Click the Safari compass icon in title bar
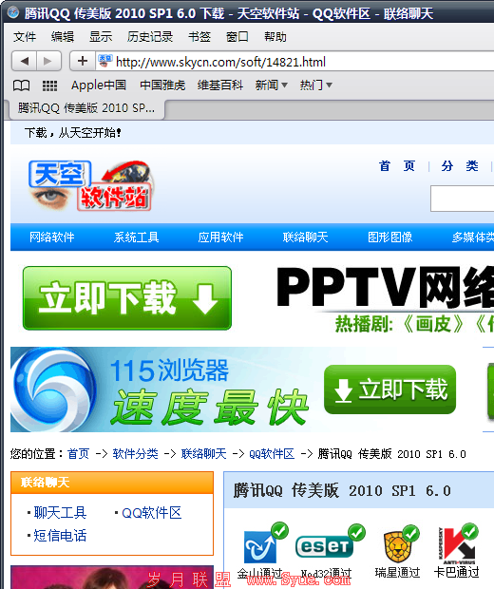Image resolution: width=494 pixels, height=589 pixels. pyautogui.click(x=13, y=12)
